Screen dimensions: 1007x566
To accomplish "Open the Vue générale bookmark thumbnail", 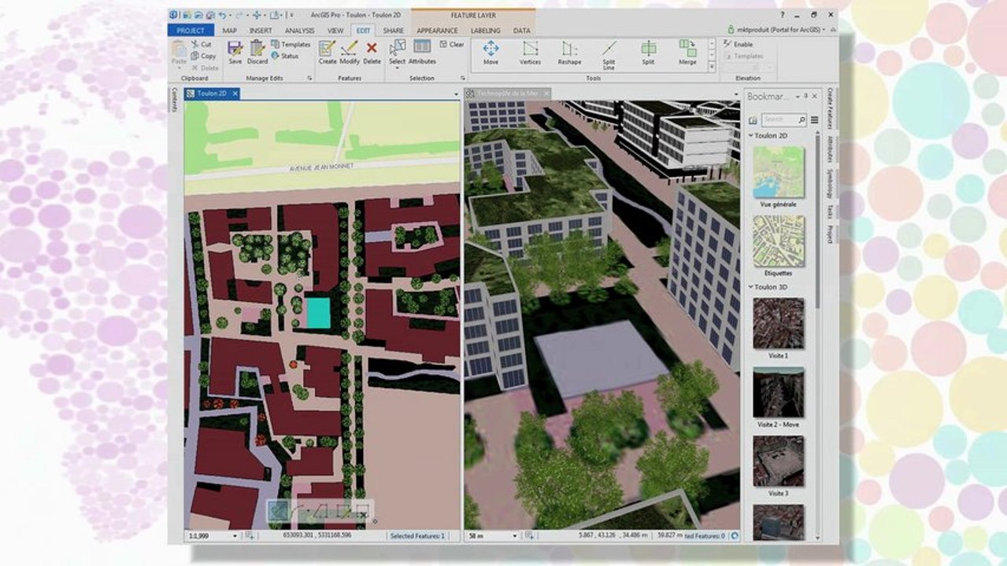I will pyautogui.click(x=778, y=171).
